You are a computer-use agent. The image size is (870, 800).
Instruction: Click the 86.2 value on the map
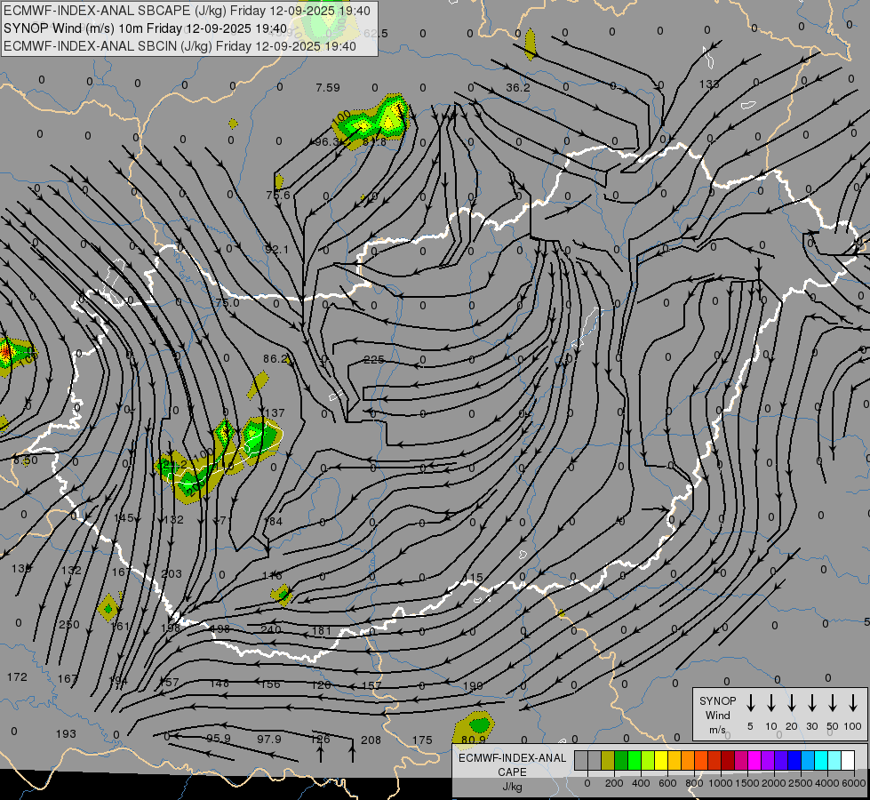coord(275,358)
